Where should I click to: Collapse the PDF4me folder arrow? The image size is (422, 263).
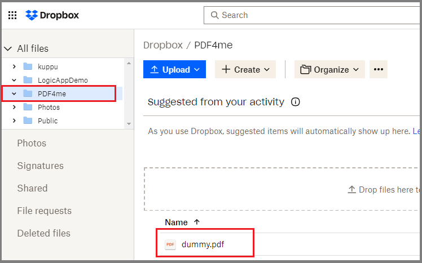14,93
